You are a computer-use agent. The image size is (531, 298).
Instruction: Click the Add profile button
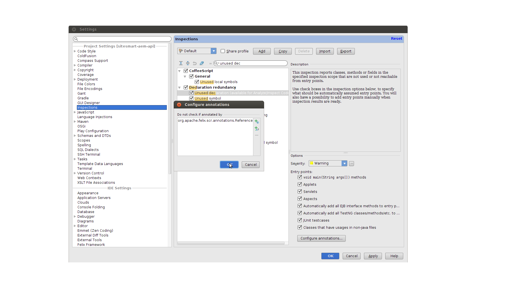(x=262, y=51)
